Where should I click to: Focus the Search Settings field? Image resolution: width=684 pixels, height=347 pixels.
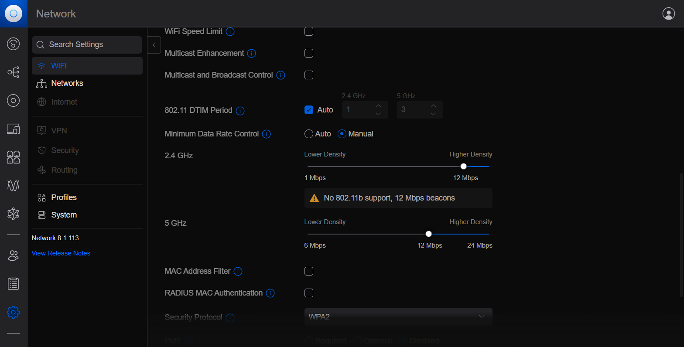(x=87, y=45)
